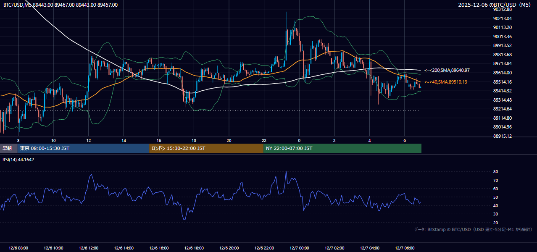Click hour tick 14 under the price chart
Viewport: 537px width, 252px height.
[x=124, y=140]
